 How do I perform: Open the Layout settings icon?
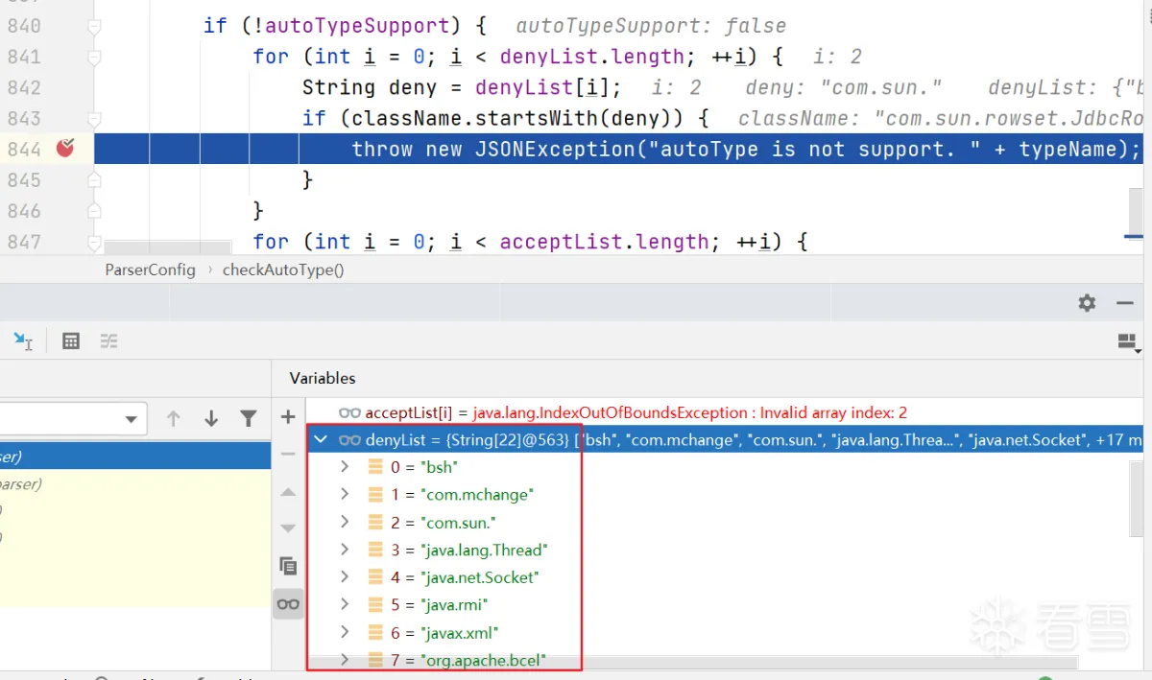1127,340
